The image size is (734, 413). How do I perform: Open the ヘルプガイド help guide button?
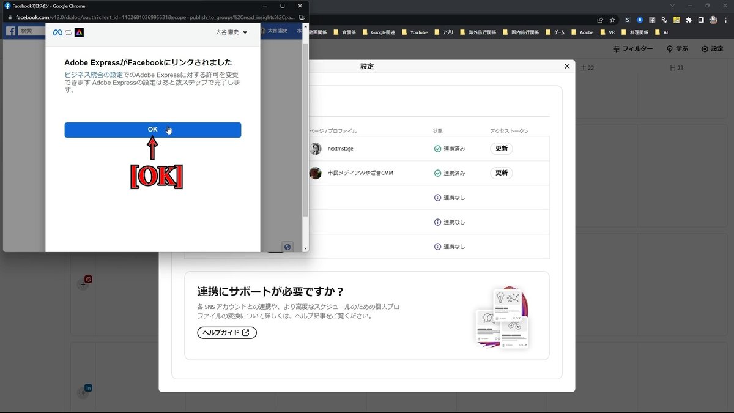coord(227,333)
